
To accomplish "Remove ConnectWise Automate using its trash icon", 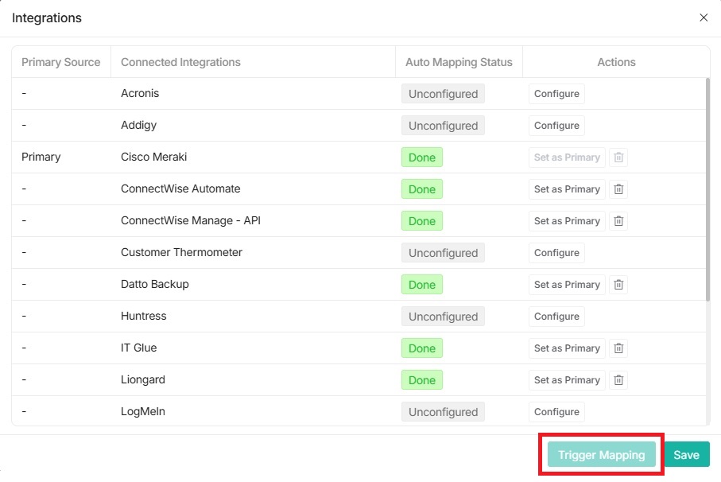I will (x=618, y=189).
